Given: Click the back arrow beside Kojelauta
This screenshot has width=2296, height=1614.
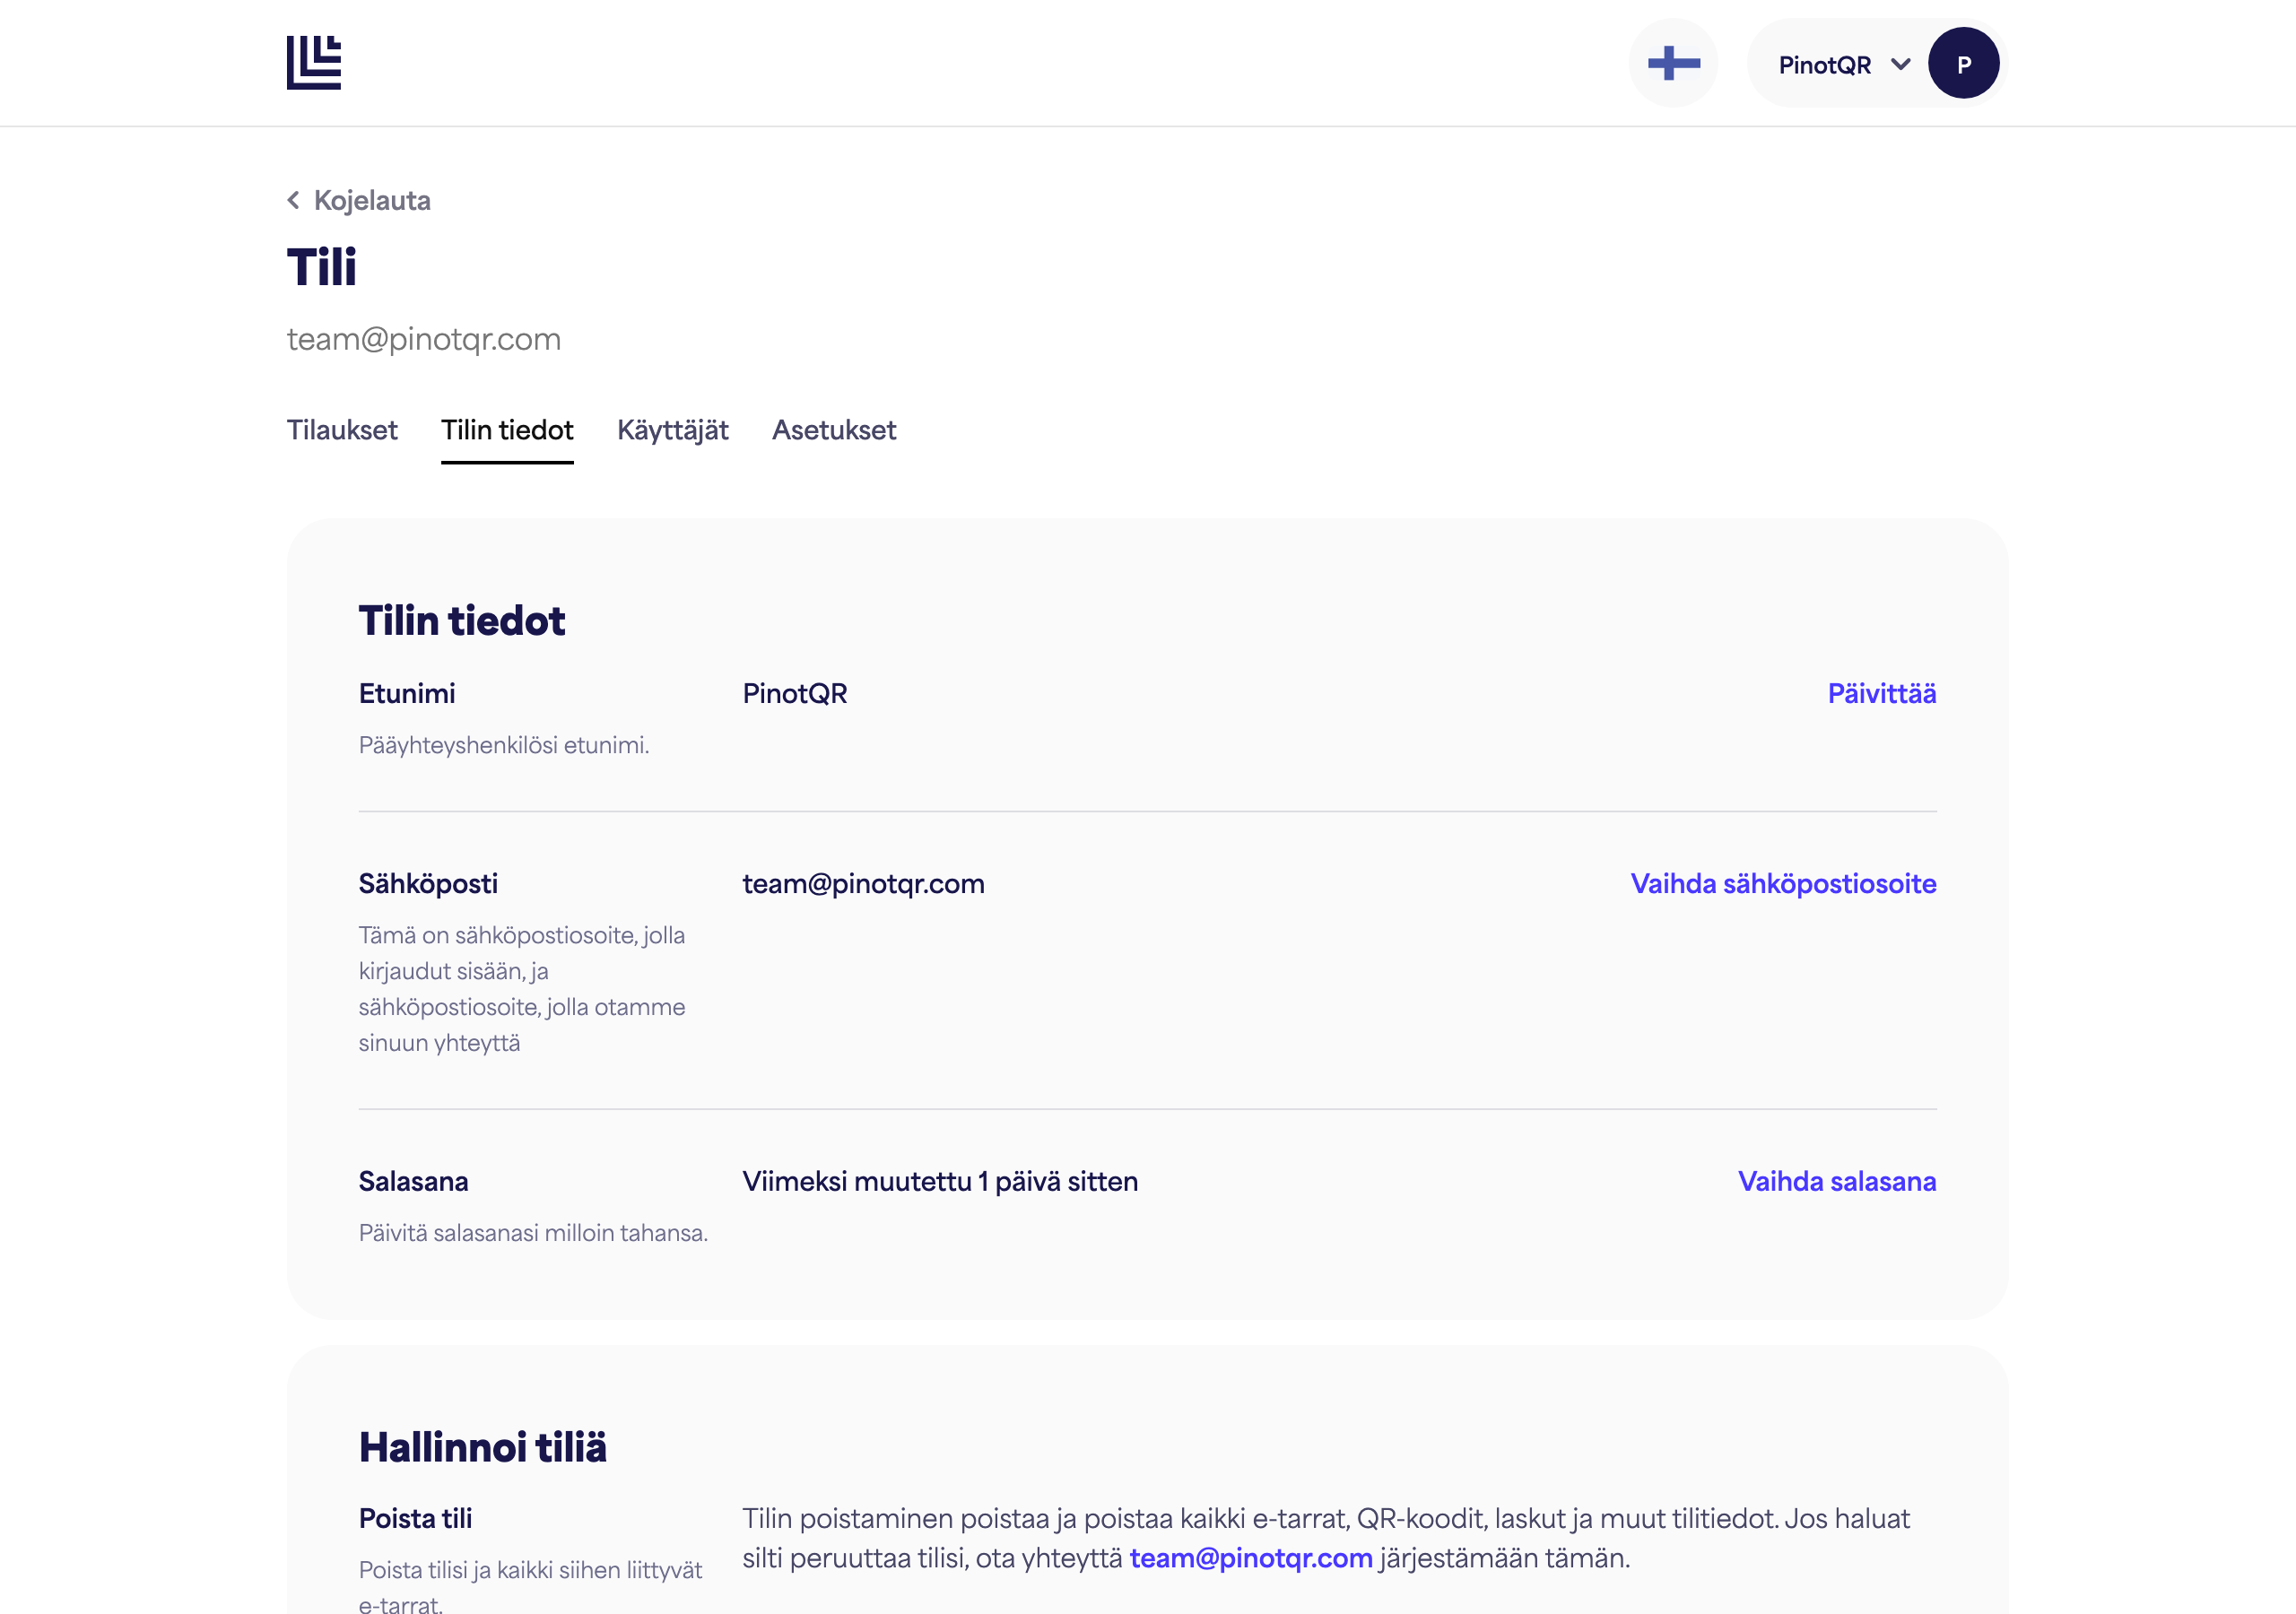Looking at the screenshot, I should [x=293, y=200].
